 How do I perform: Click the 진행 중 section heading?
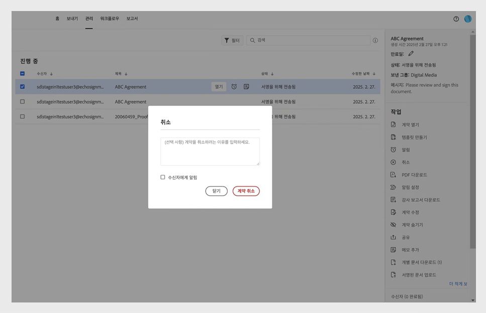29,61
